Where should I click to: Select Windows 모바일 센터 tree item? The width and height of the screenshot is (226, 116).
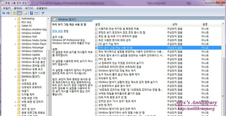tap(33, 66)
